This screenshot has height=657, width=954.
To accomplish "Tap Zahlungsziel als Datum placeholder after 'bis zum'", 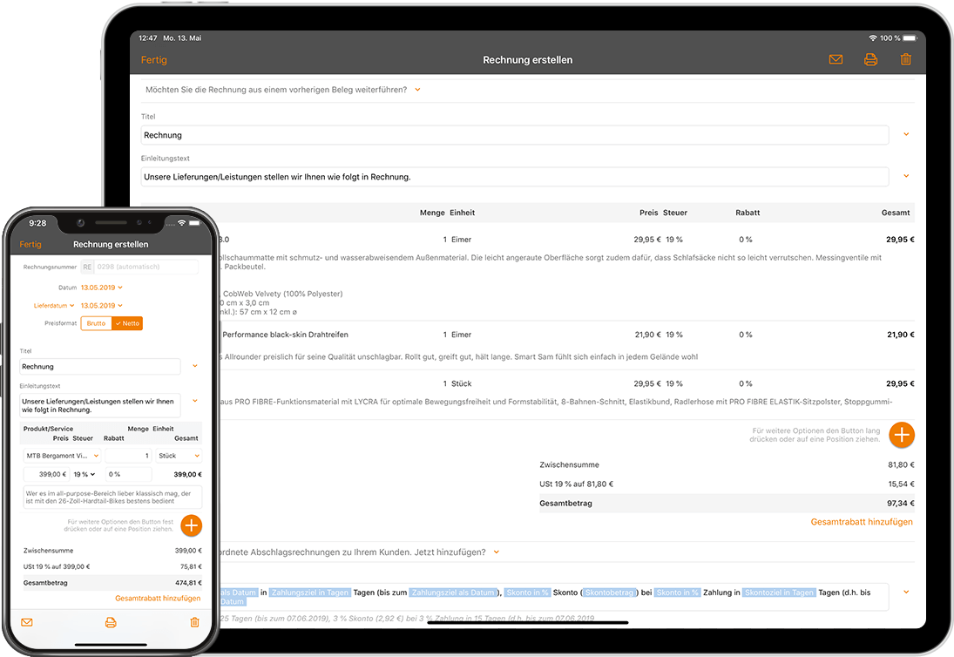I will click(453, 593).
